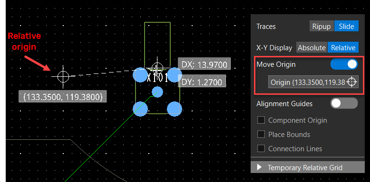370x182 pixels.
Task: Switch traces mode to Ripup
Action: (321, 27)
